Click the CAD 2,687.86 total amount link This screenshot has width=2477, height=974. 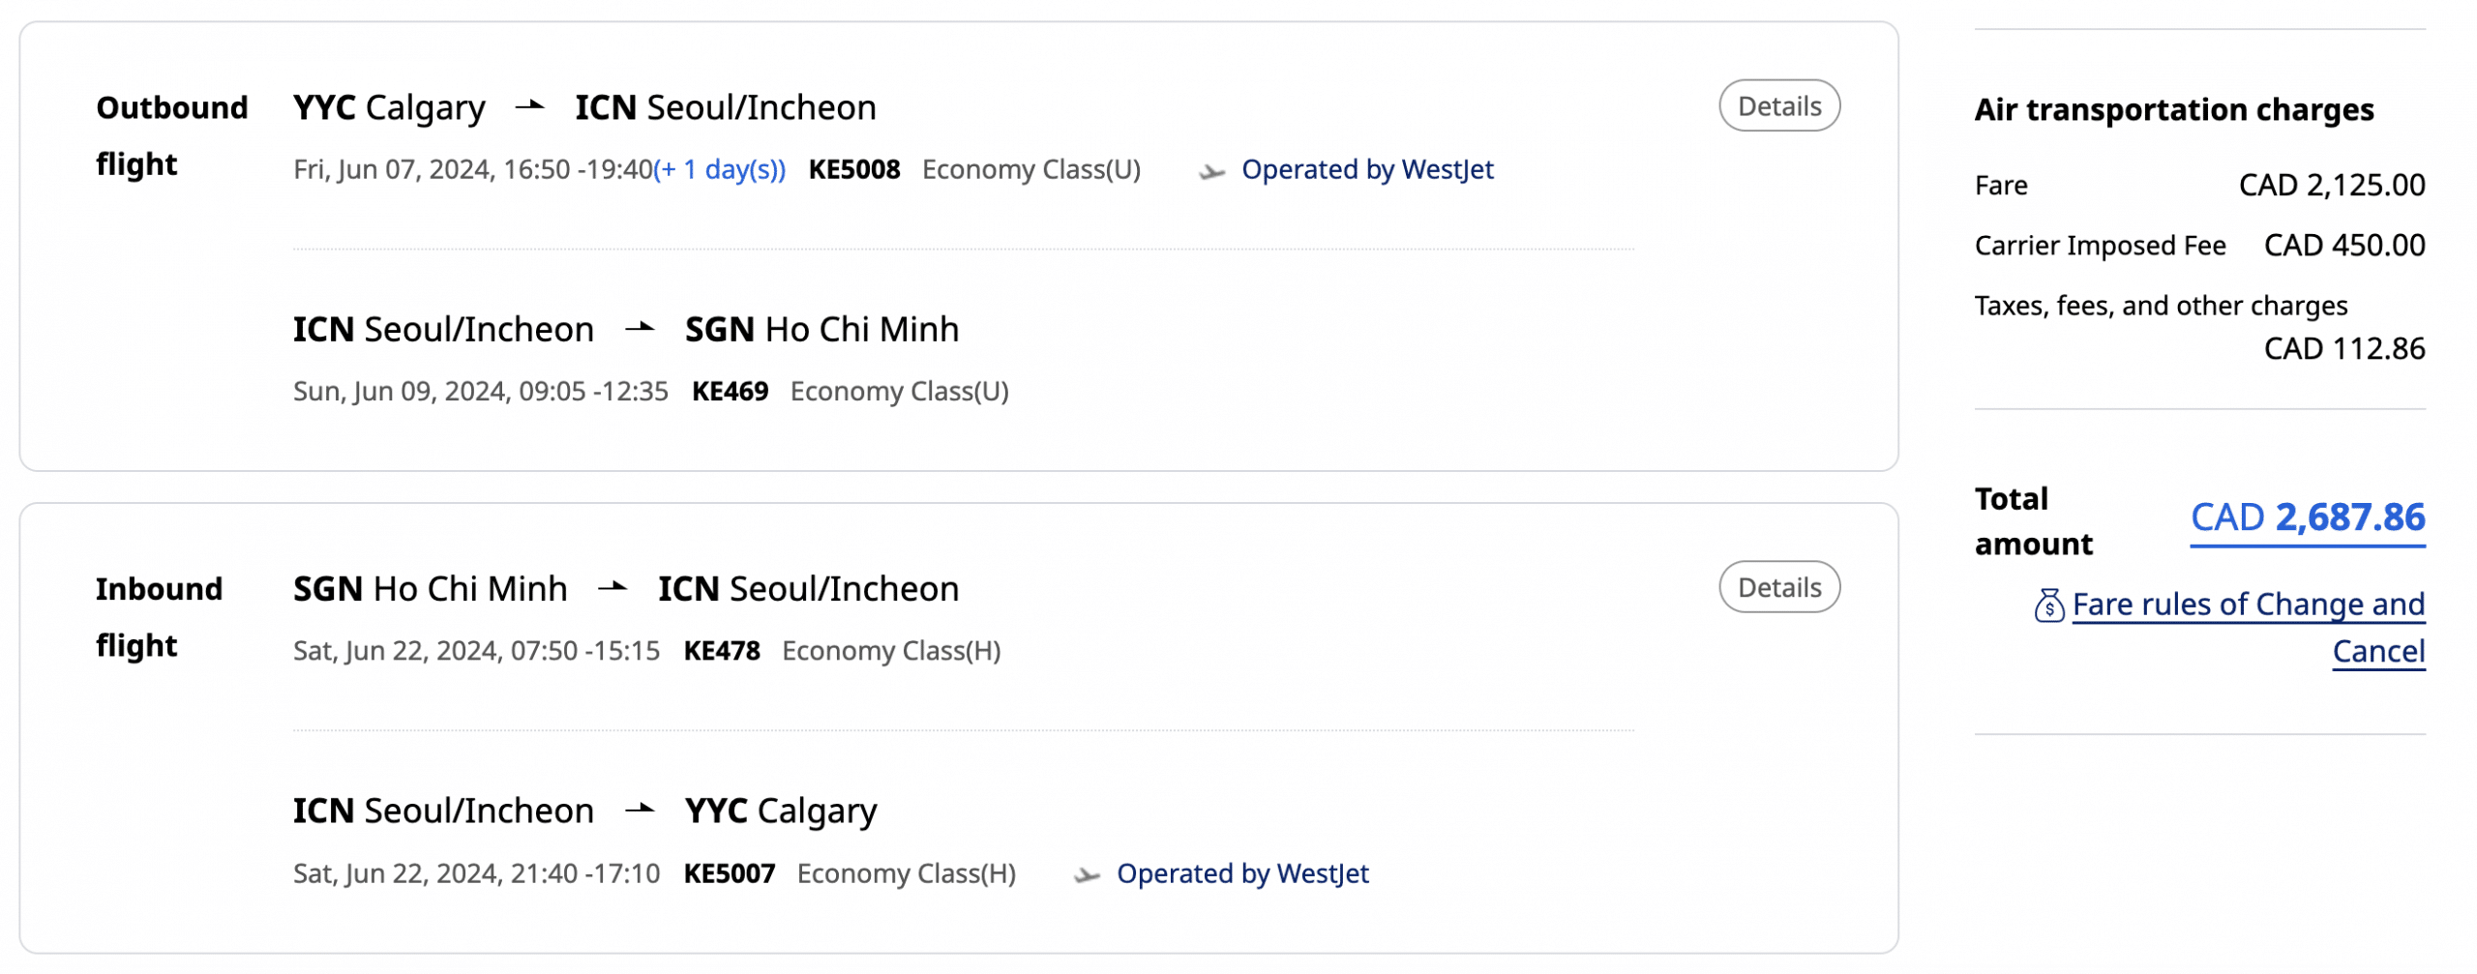pyautogui.click(x=2307, y=517)
